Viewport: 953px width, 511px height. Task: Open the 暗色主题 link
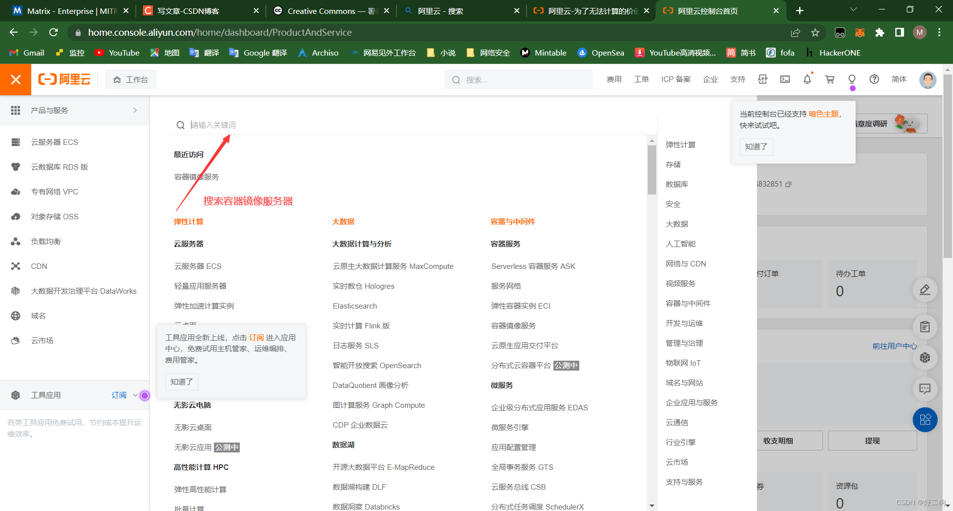pos(823,114)
